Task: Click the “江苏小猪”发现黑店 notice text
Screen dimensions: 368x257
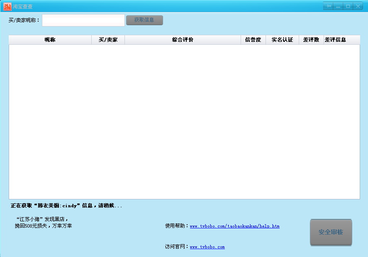Action: pyautogui.click(x=42, y=219)
